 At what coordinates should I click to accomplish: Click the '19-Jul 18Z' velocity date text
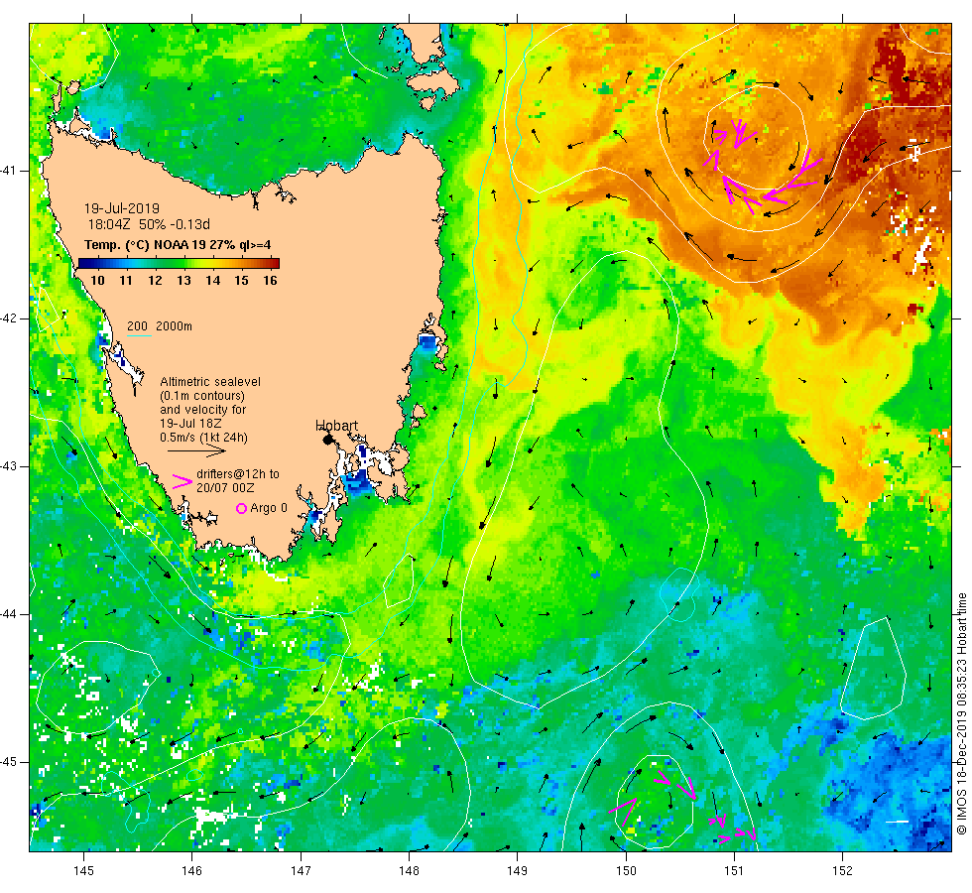[x=190, y=424]
